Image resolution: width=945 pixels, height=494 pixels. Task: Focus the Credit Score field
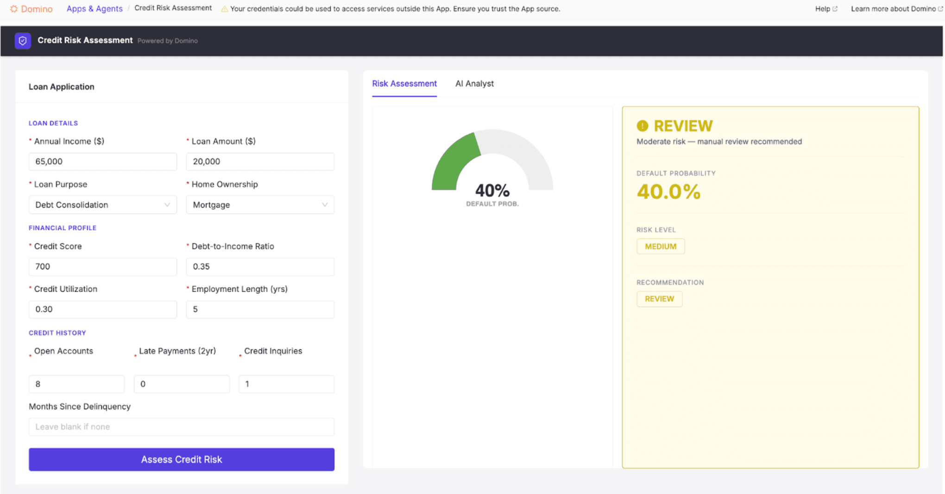[x=103, y=266]
